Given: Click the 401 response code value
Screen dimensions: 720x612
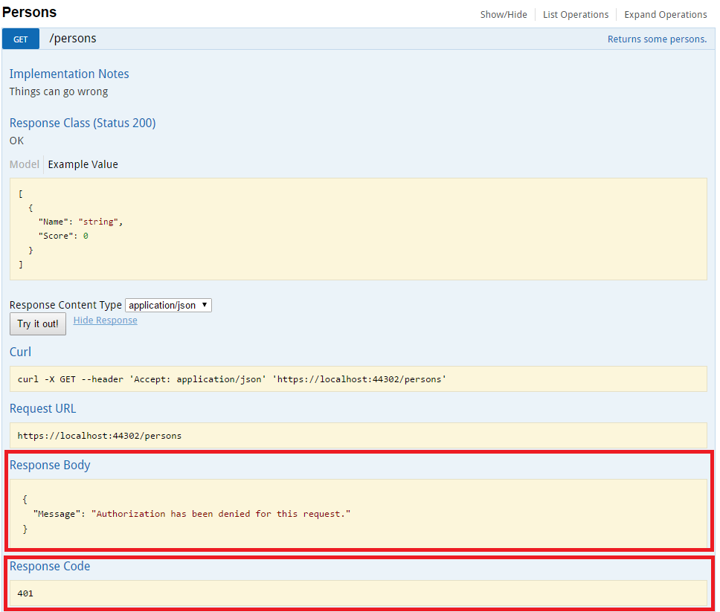Looking at the screenshot, I should click(x=25, y=593).
